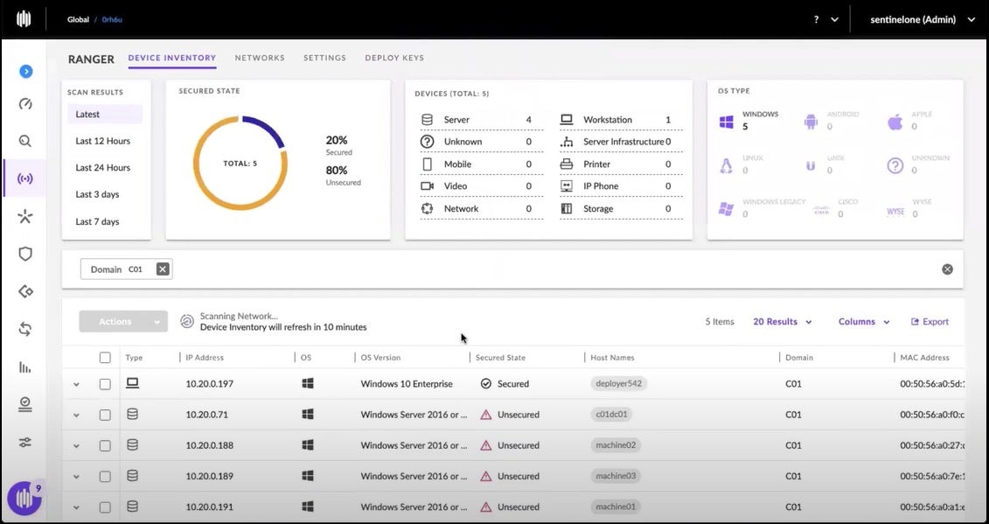The width and height of the screenshot is (989, 524).
Task: Open the Ranger network discovery sidebar icon
Action: pyautogui.click(x=25, y=179)
